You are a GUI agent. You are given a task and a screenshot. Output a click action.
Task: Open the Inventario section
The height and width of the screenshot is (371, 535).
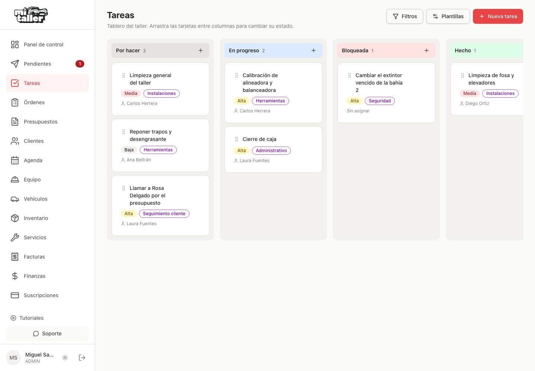pos(47,218)
